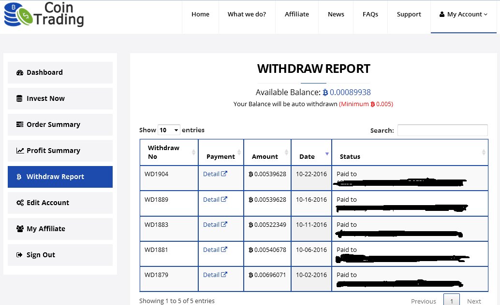Screen dimensions: 500x305
Task: Click external link icon for WD1881 Detail
Action: [224, 250]
